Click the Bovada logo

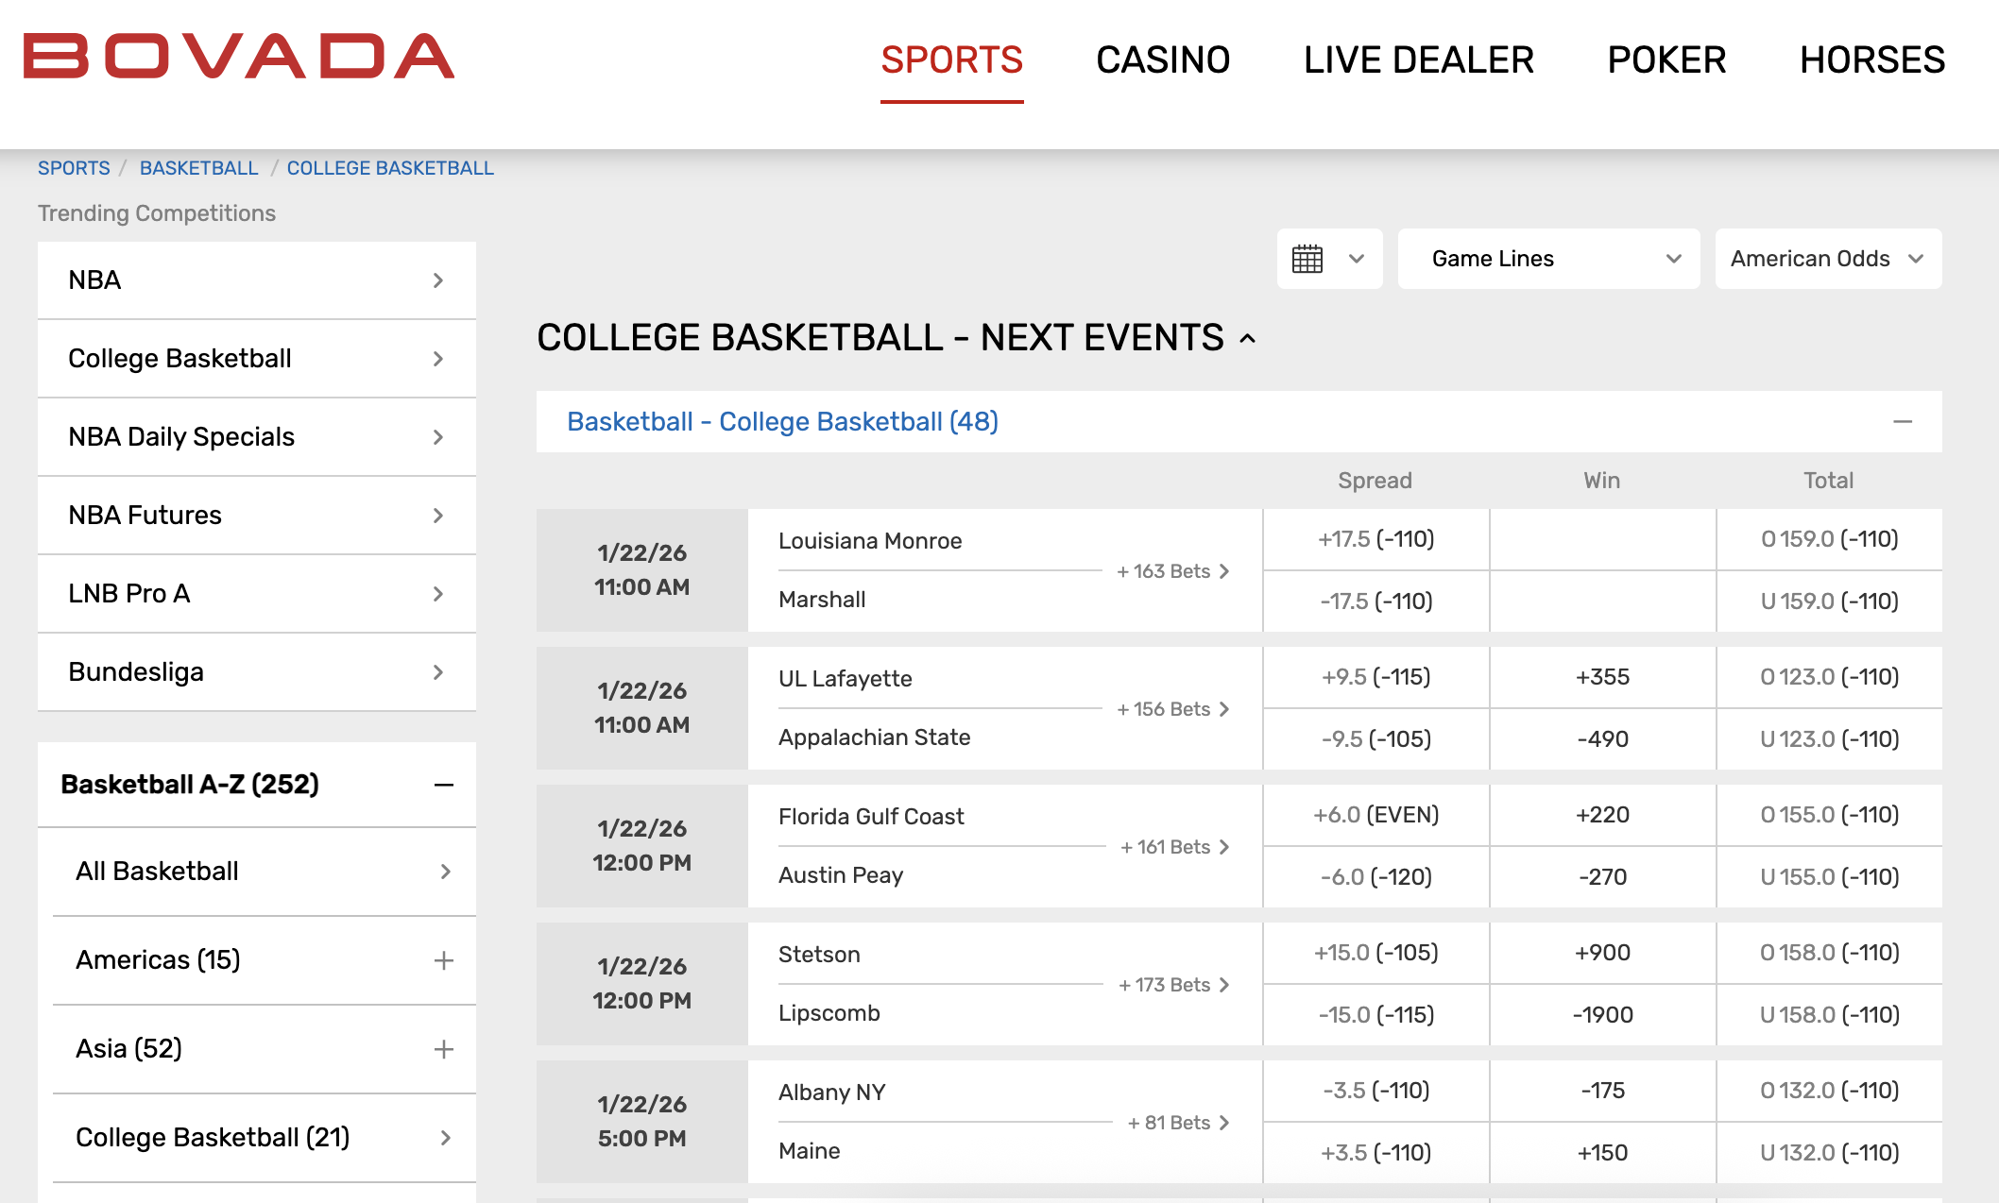click(239, 57)
